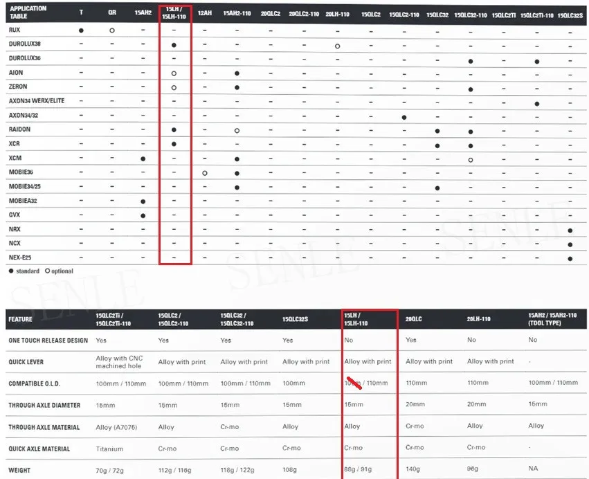
Task: Select the QR column header
Action: click(x=112, y=12)
